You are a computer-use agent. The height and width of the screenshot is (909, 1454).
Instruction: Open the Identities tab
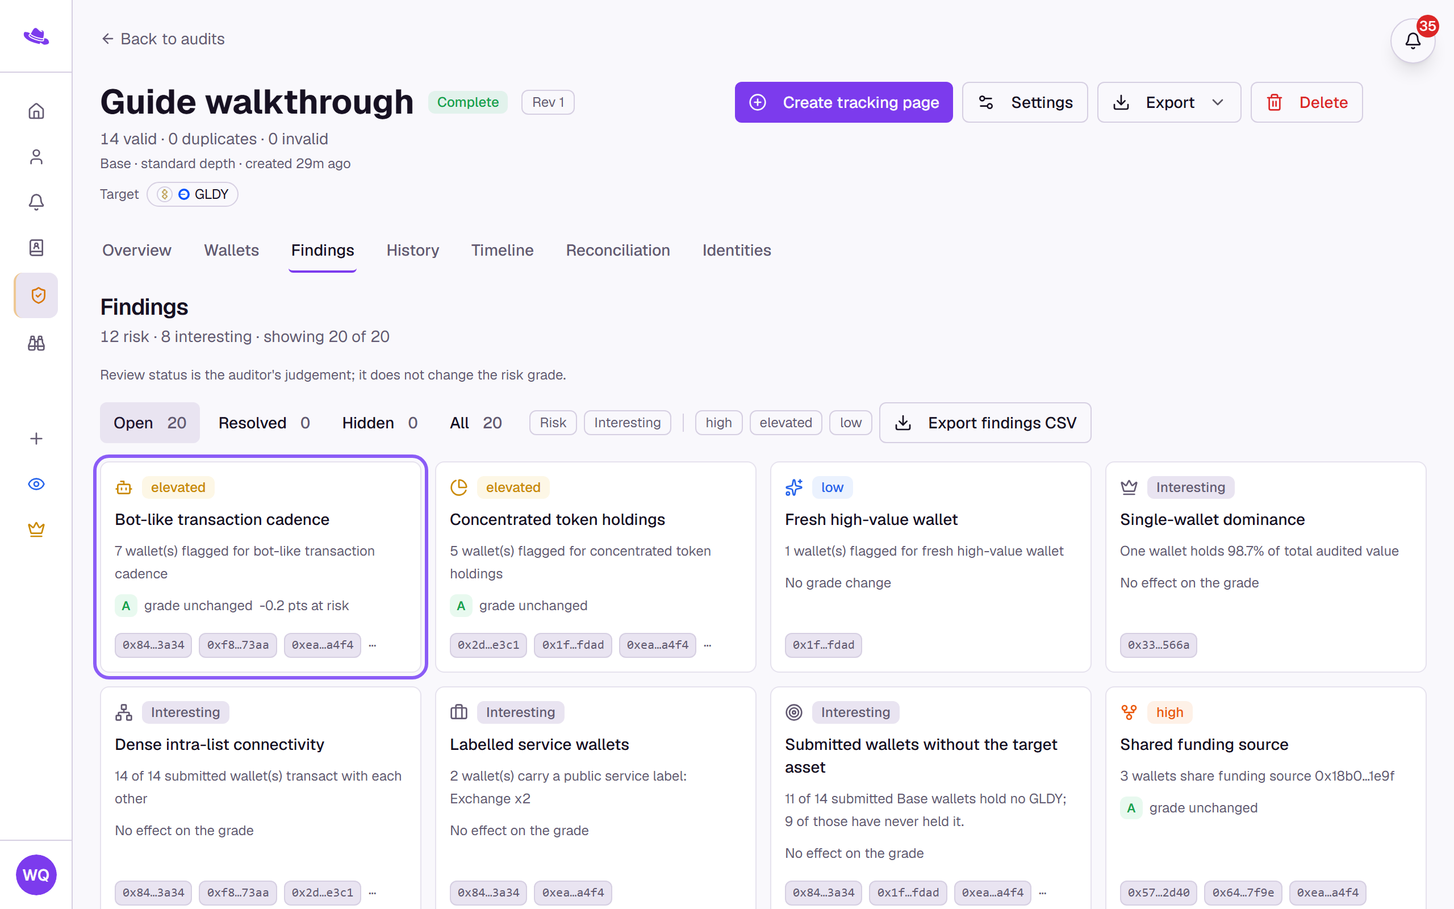(x=737, y=250)
